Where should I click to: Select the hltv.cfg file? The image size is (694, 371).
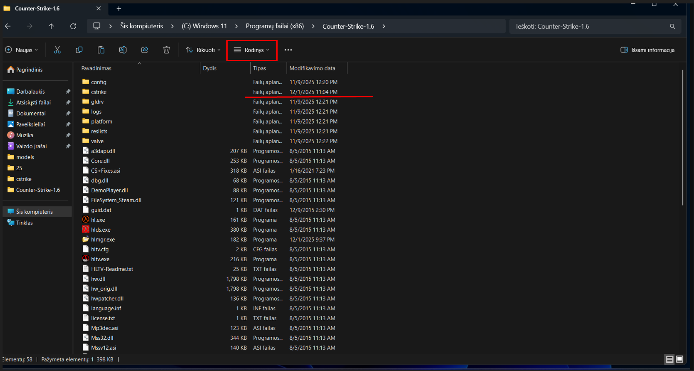100,249
